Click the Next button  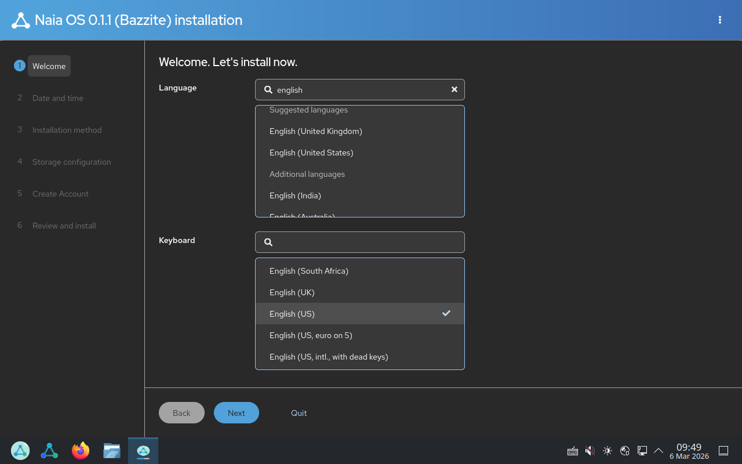pyautogui.click(x=236, y=413)
